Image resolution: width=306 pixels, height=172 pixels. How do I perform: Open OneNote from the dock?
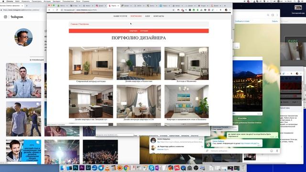pos(158,168)
